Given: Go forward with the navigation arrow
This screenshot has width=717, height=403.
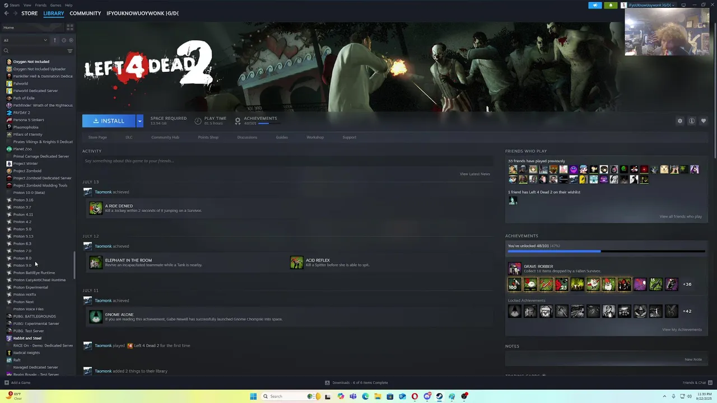Looking at the screenshot, I should coord(15,13).
